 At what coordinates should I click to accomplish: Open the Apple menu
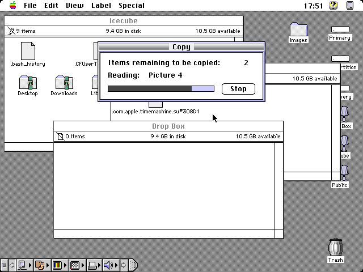coord(13,5)
